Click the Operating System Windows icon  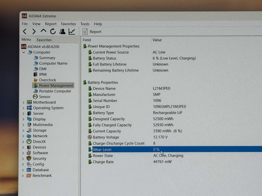(x=29, y=108)
